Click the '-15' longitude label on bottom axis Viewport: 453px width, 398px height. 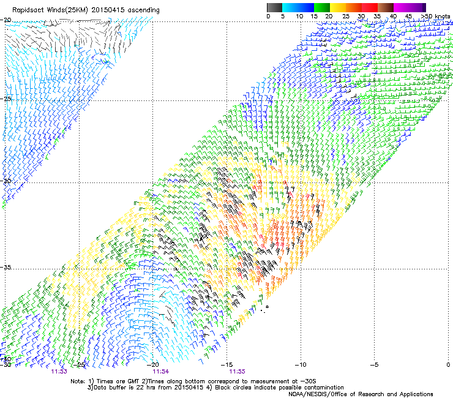[x=226, y=365]
